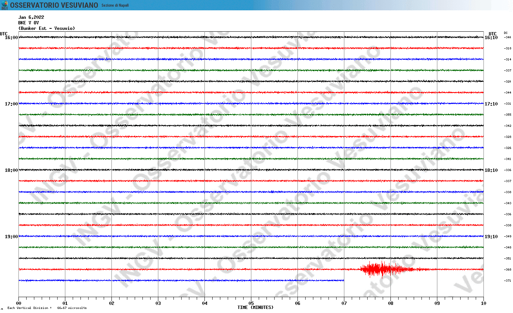513x313 pixels.
Task: Click the 01 minute axis label
Action: point(65,303)
